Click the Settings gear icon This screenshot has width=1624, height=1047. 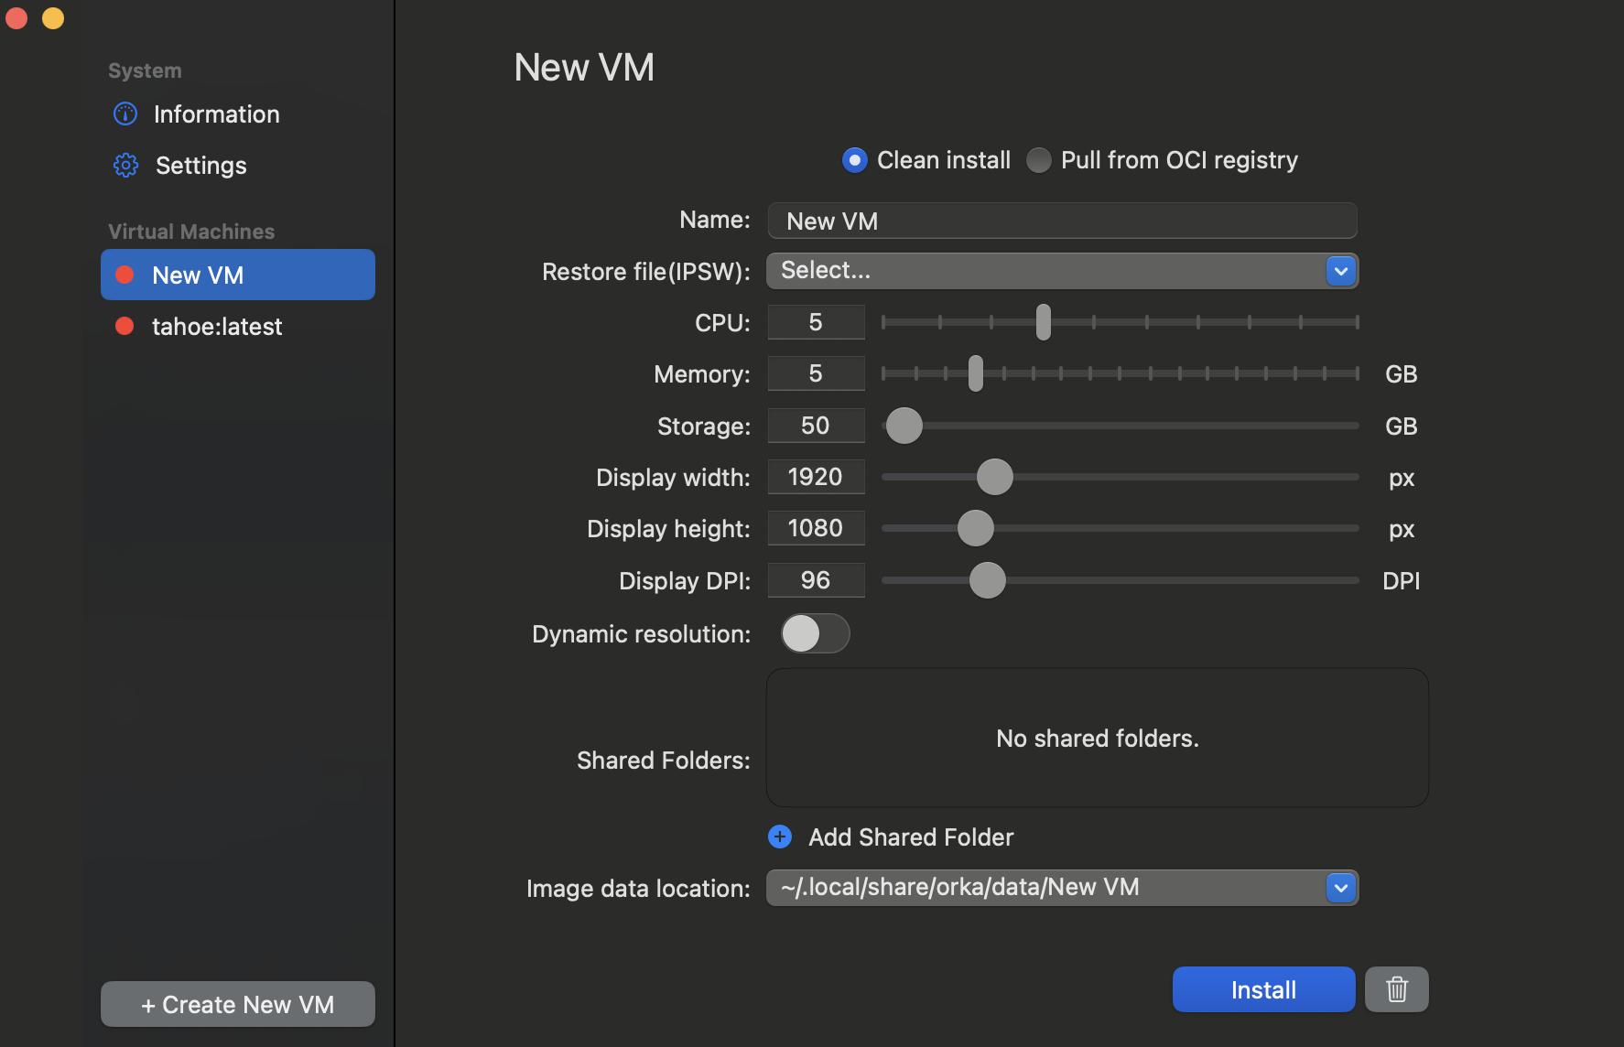click(x=125, y=166)
